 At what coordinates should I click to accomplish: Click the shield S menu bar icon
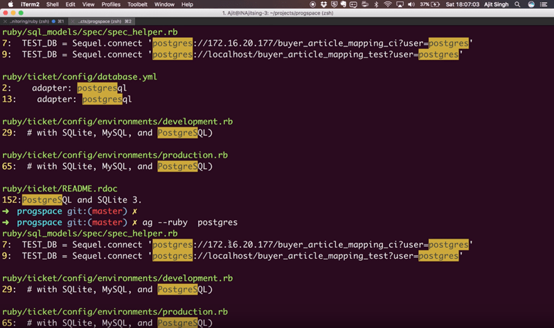coord(334,4)
